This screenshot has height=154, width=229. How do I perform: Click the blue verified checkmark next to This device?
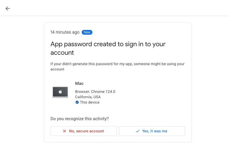pyautogui.click(x=77, y=102)
